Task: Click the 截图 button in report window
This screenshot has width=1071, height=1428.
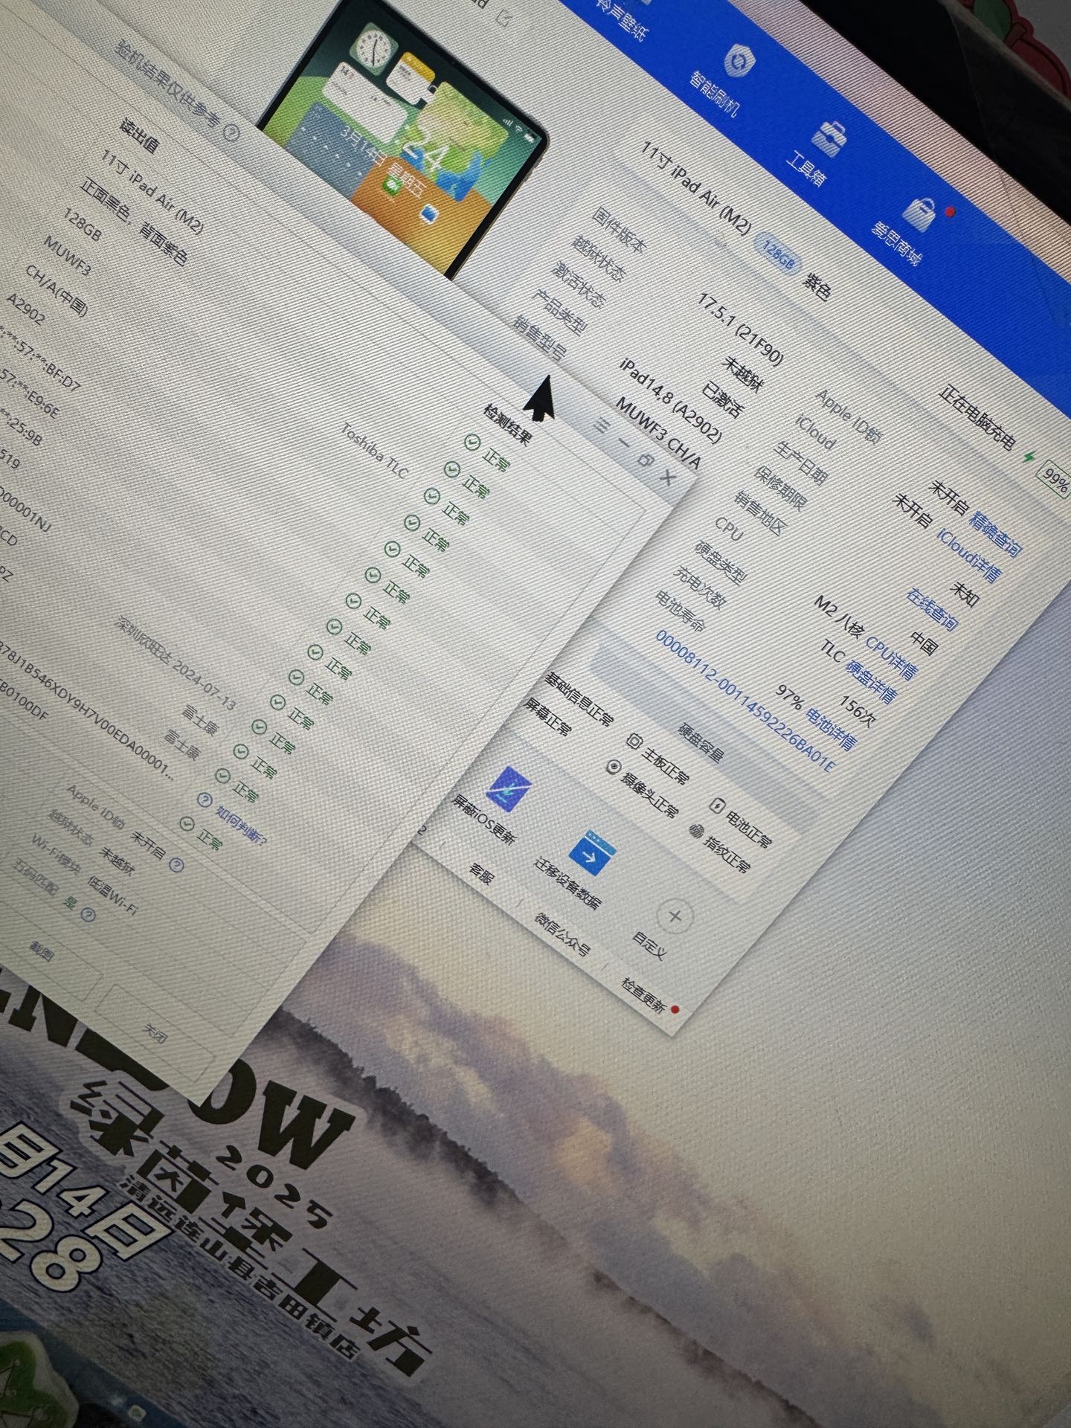Action: [x=41, y=951]
